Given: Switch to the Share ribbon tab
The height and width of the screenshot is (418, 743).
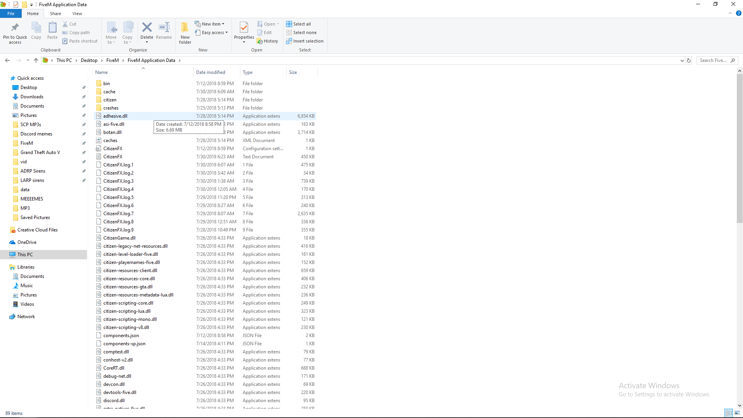Looking at the screenshot, I should pyautogui.click(x=55, y=14).
